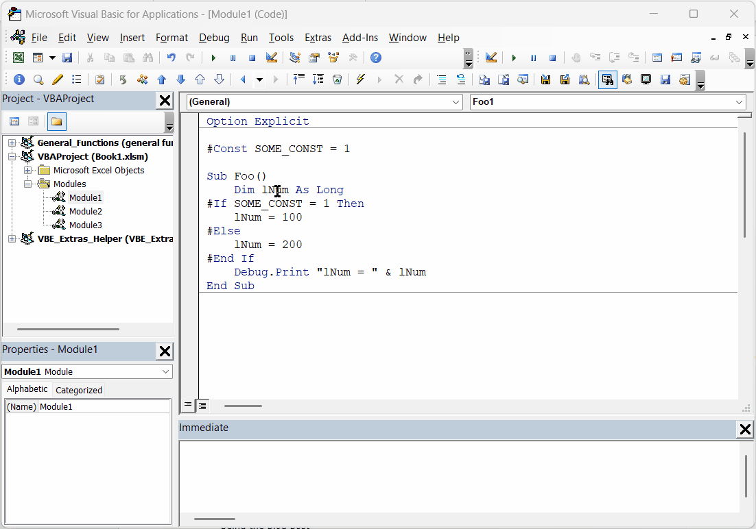This screenshot has width=756, height=529.
Task: Open the Debug menu
Action: point(214,38)
